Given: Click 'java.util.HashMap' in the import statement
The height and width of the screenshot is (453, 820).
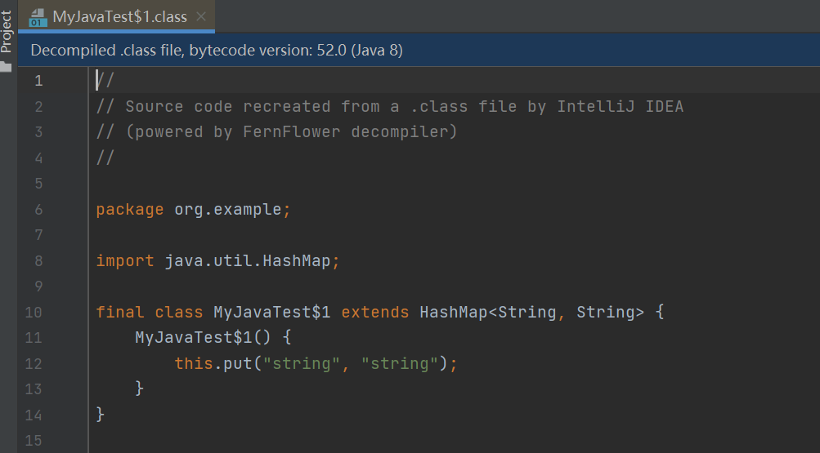Looking at the screenshot, I should tap(248, 261).
